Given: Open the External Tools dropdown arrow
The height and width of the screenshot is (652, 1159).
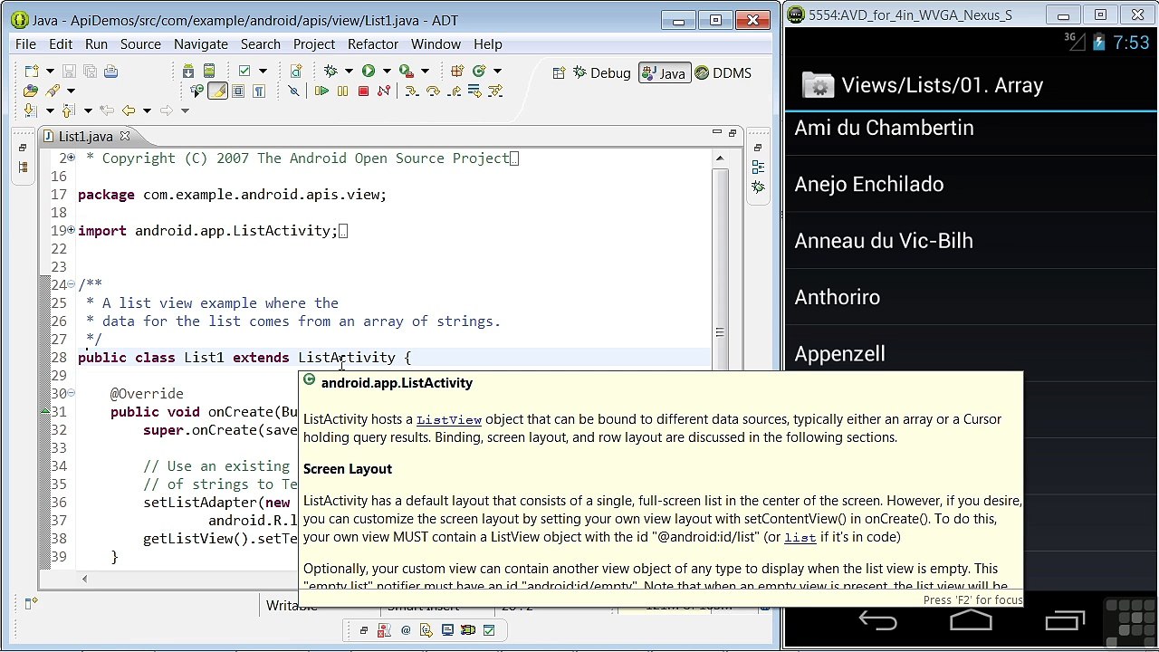Looking at the screenshot, I should [x=425, y=72].
